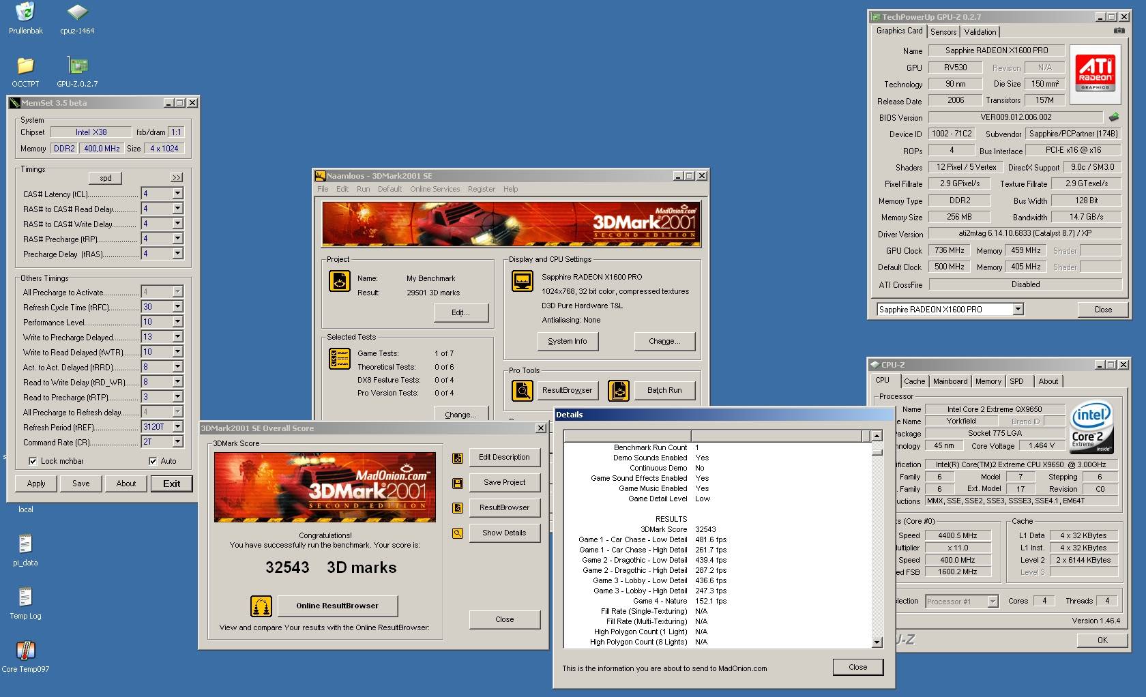This screenshot has height=697, width=1146.
Task: Switch to the Cache tab in CPU-Z
Action: click(914, 381)
